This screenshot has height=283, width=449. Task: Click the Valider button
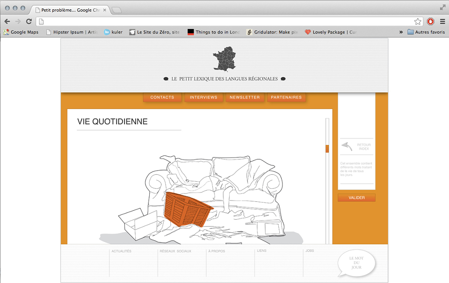(x=356, y=198)
